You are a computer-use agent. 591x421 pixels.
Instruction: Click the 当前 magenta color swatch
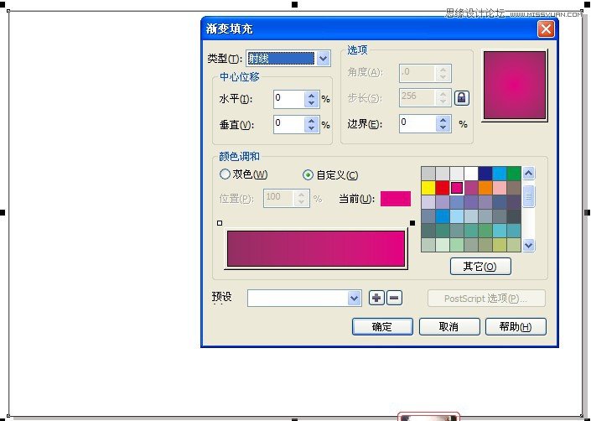click(396, 199)
